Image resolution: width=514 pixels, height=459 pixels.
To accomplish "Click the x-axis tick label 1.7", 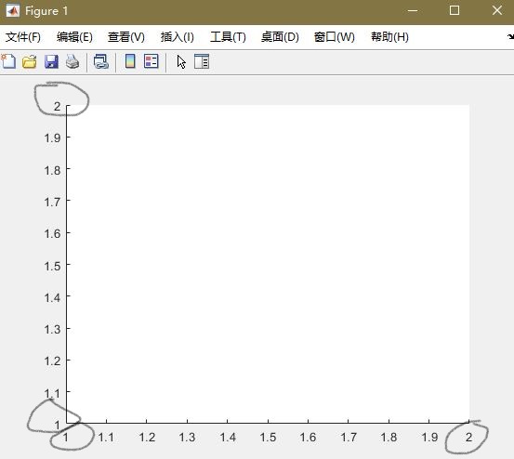I will click(349, 438).
